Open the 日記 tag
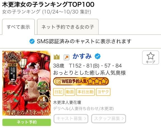The height and width of the screenshot is (128, 161). pos(58,92)
